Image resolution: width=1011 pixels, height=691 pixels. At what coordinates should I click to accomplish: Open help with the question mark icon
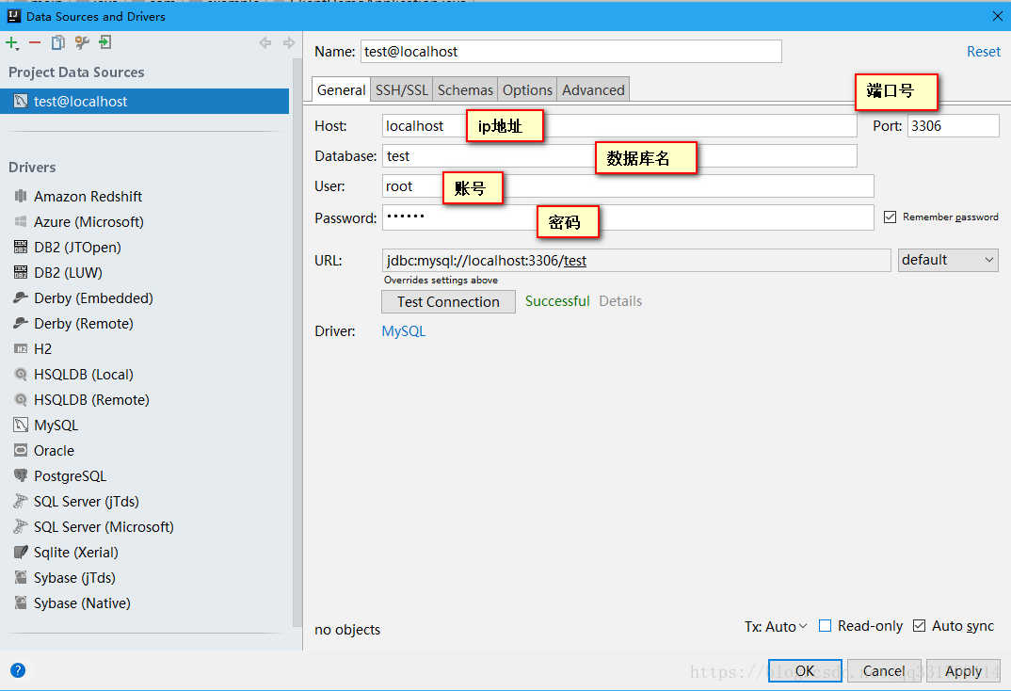tap(18, 670)
